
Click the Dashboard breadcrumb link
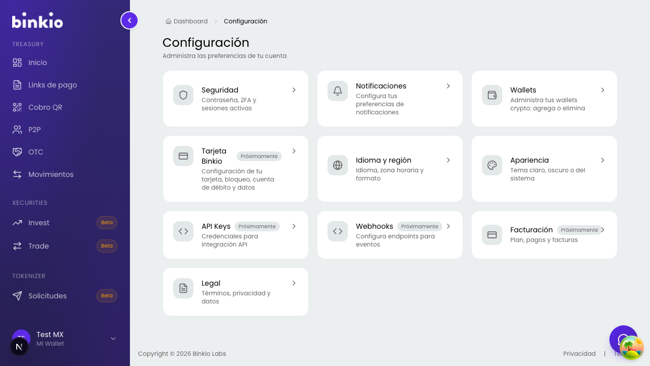[190, 21]
